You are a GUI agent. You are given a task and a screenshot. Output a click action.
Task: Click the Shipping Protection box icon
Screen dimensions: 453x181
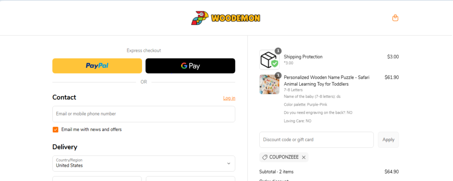[269, 60]
